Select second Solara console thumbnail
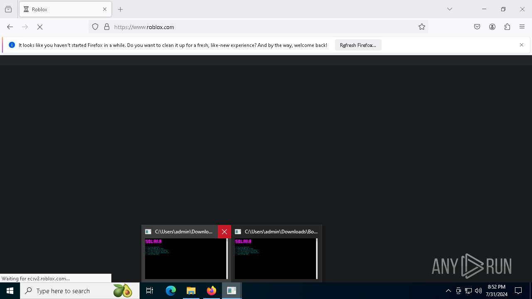This screenshot has width=532, height=299. tap(276, 258)
